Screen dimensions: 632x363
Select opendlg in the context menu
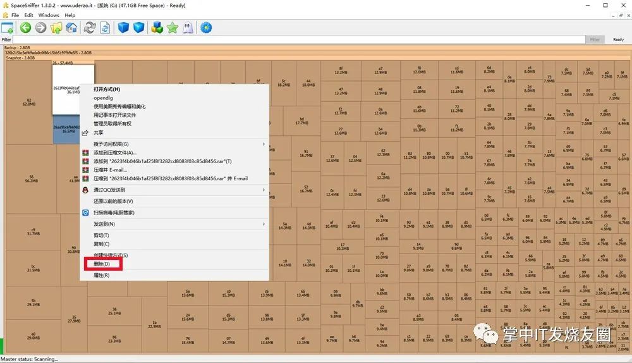point(103,98)
